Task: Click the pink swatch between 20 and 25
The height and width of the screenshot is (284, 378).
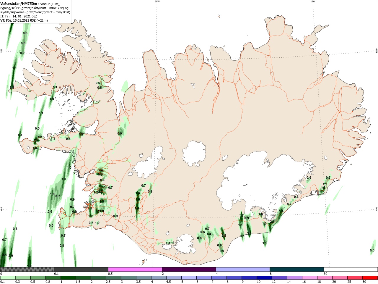Action: click(340, 278)
